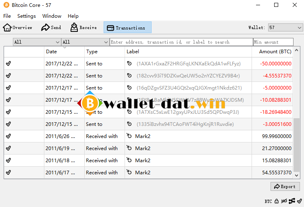Expand the Wallet selector showing 57
This screenshot has height=207, width=304.
click(285, 27)
